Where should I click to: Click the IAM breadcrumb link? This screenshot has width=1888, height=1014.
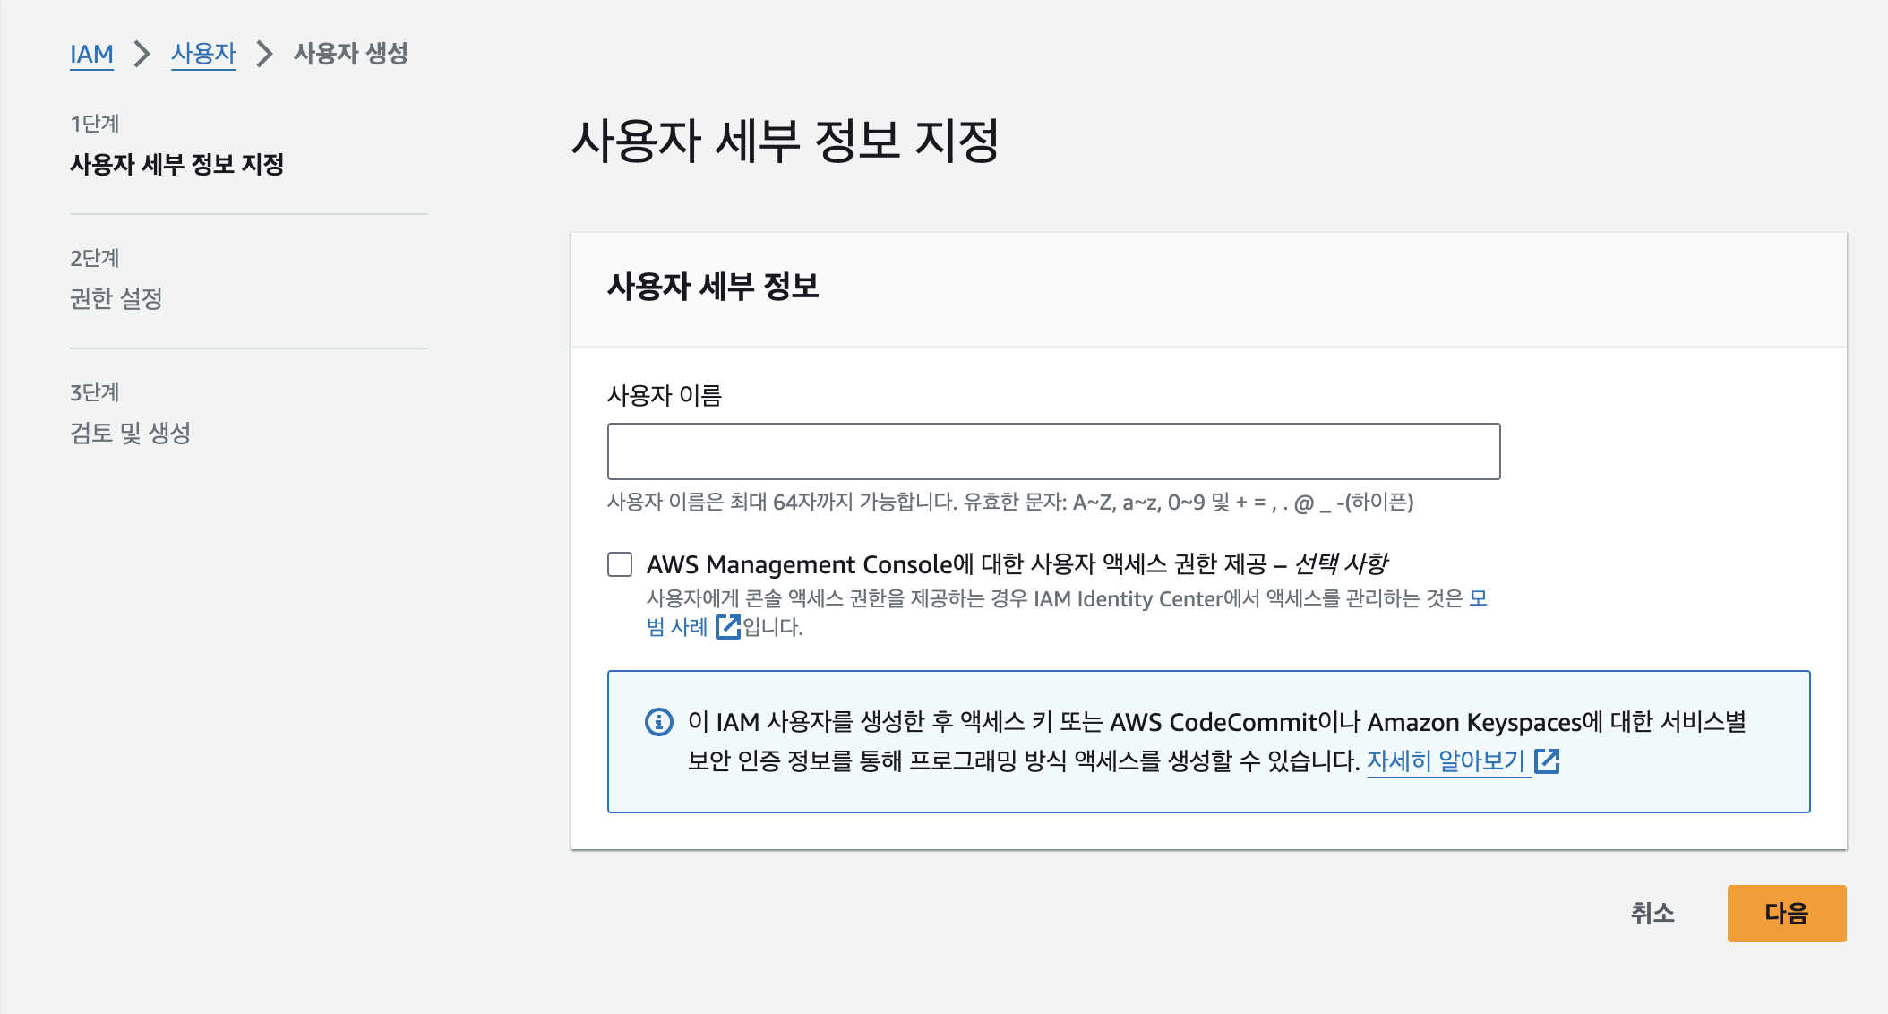pyautogui.click(x=91, y=55)
